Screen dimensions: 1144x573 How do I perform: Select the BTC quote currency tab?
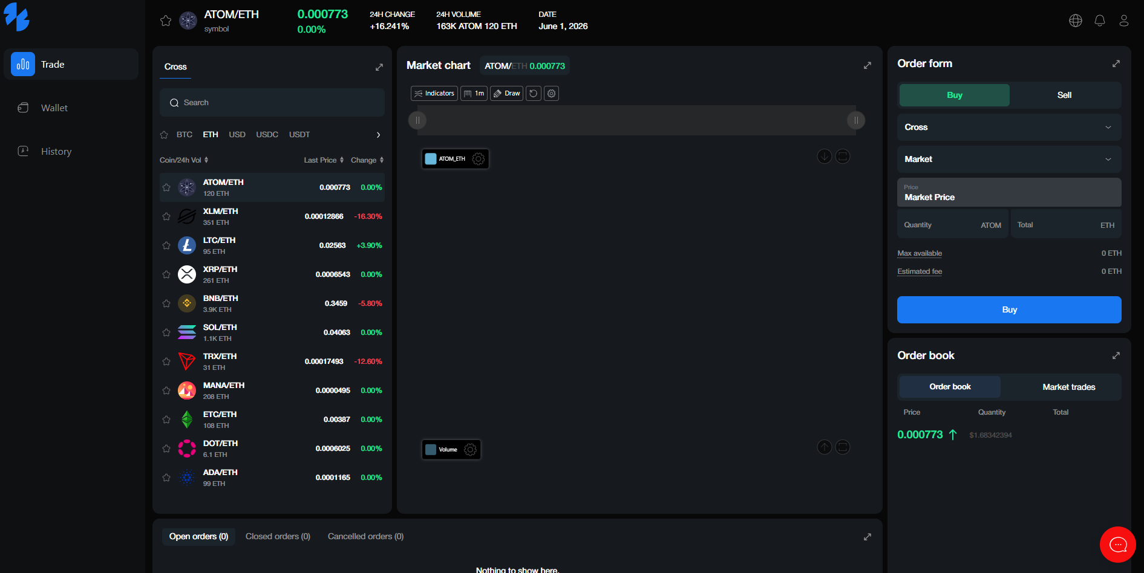185,135
